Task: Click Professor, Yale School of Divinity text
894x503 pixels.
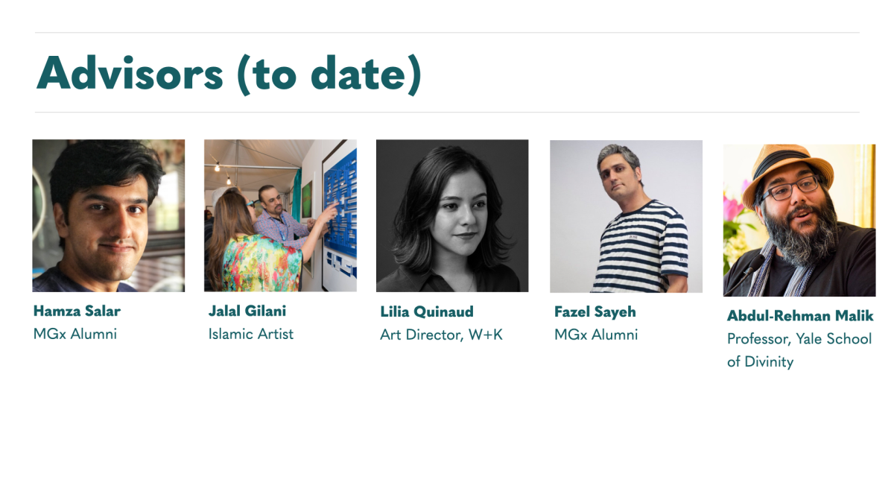Action: click(x=799, y=350)
